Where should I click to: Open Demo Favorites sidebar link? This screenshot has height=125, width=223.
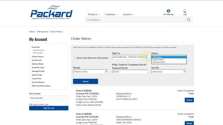coord(39,50)
